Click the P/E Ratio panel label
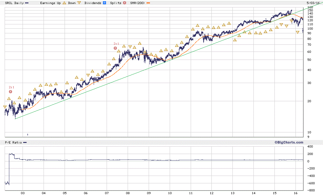Screen dimensions: 323x196 (13, 143)
